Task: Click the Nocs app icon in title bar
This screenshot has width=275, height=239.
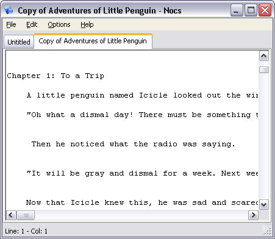Action: click(x=9, y=10)
